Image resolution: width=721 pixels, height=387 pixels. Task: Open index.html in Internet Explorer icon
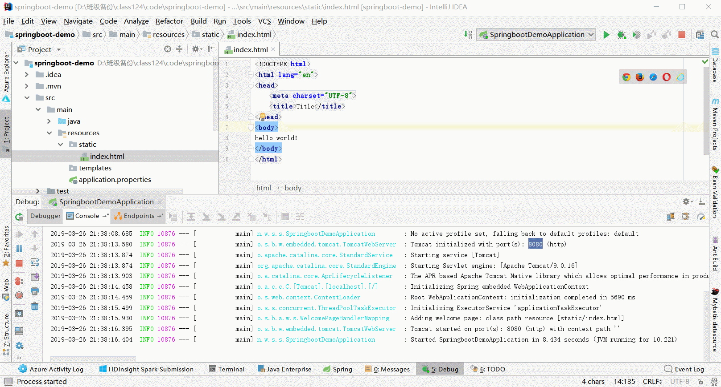680,77
